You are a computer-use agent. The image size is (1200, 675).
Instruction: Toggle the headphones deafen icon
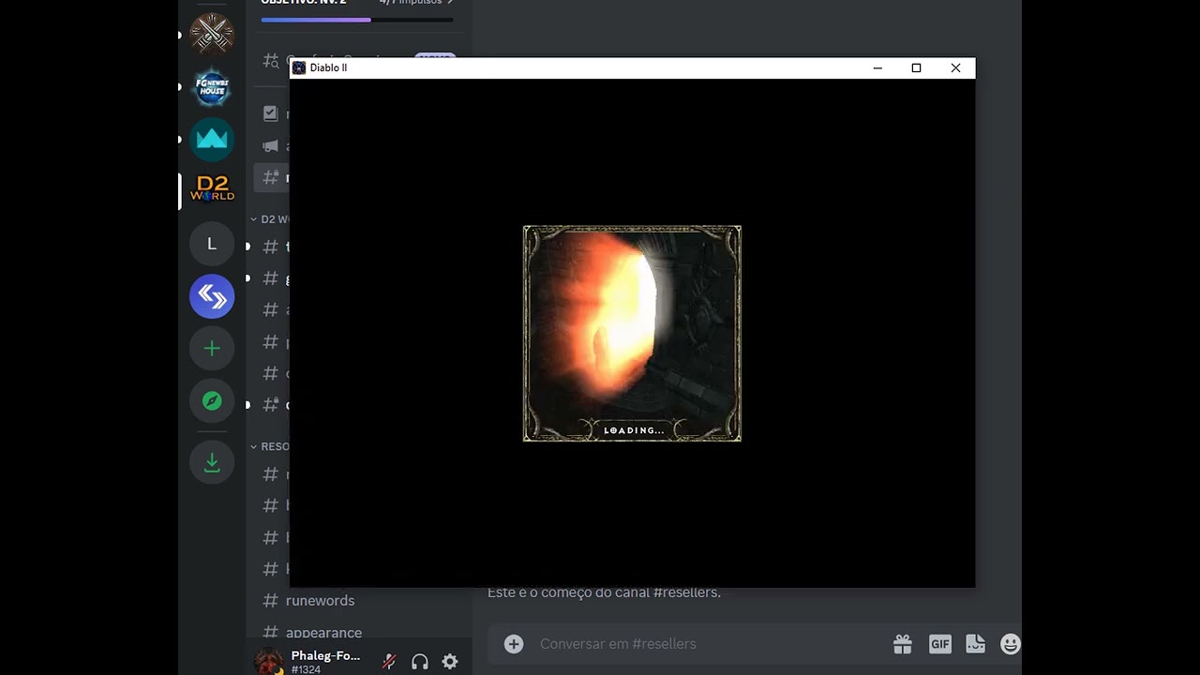[x=420, y=662]
